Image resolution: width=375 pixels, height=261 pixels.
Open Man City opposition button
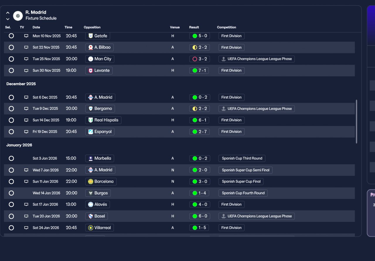click(x=100, y=59)
